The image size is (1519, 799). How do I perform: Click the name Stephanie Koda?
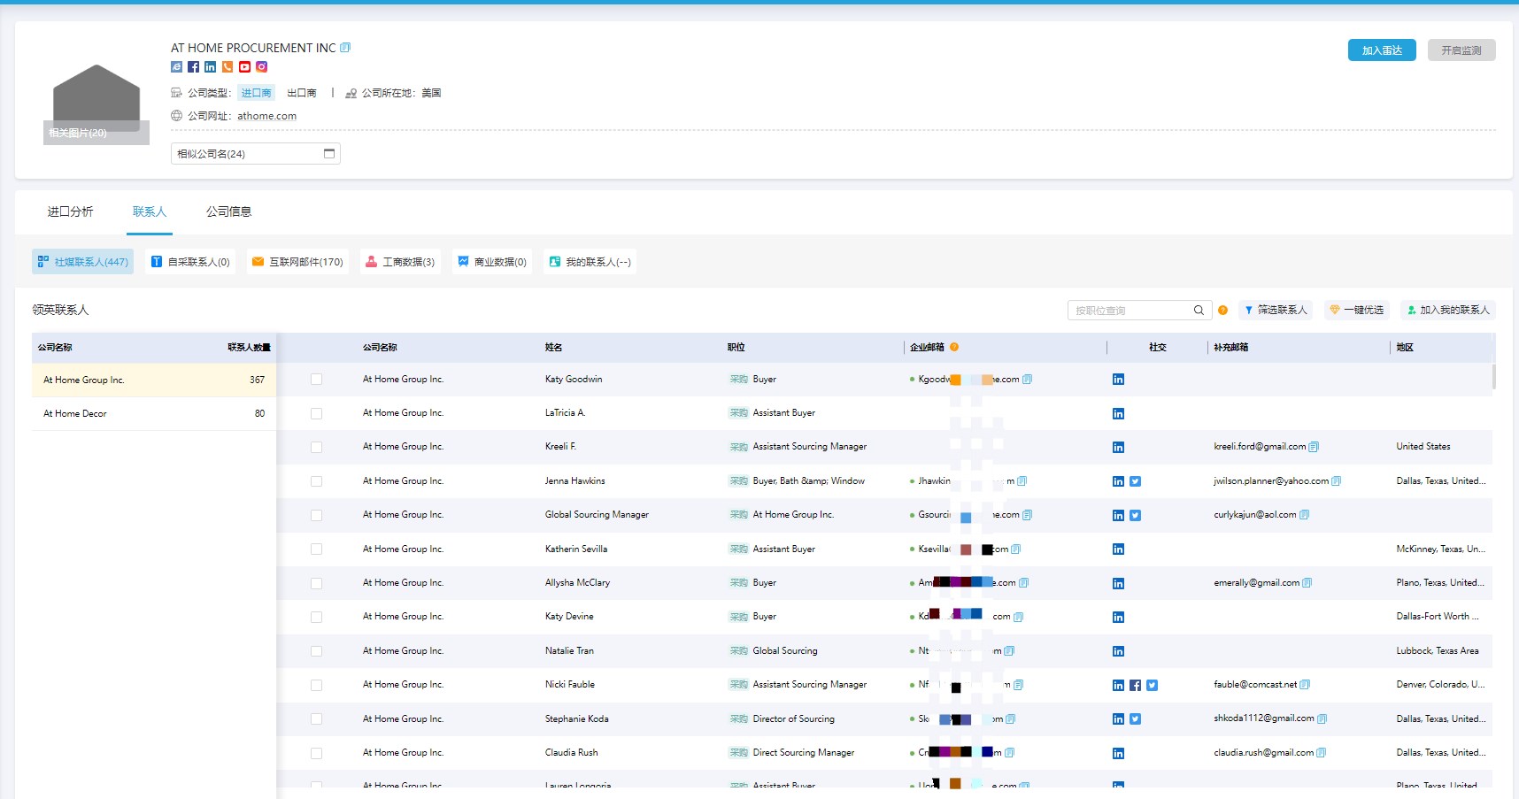point(576,719)
